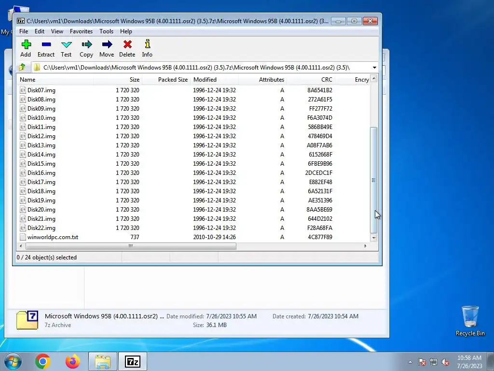Click the Disk07.img file icon
The image size is (494, 371).
pyautogui.click(x=23, y=90)
